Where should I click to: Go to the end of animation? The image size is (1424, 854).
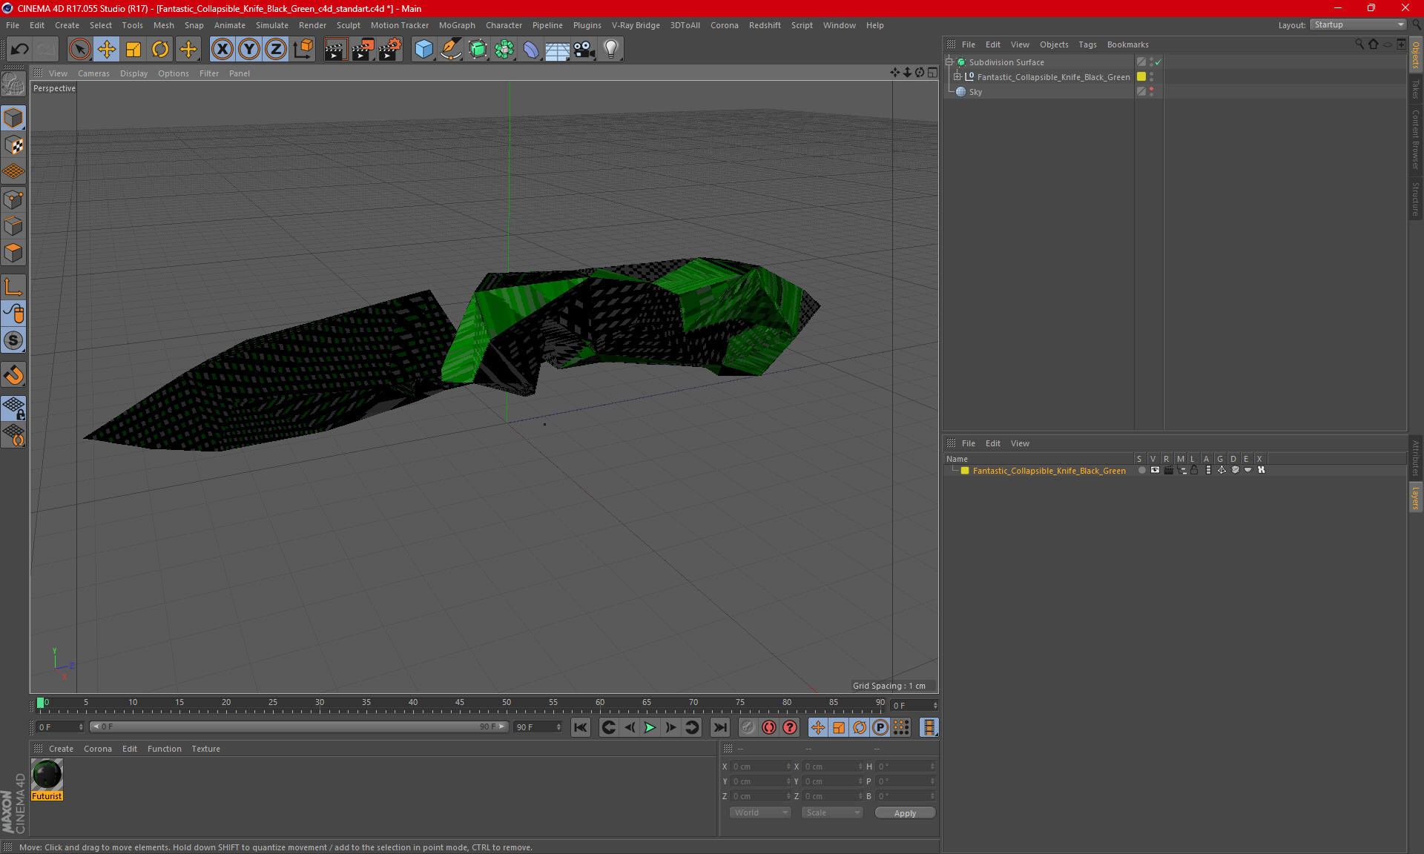click(719, 727)
